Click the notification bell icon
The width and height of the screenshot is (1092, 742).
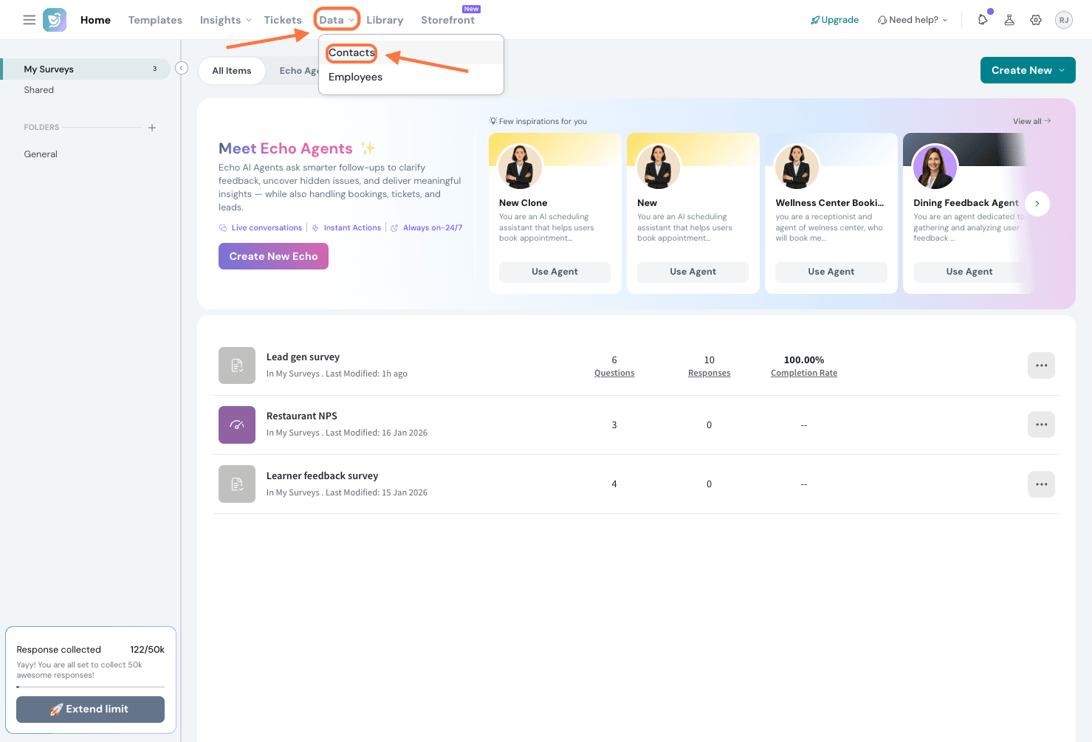tap(983, 20)
